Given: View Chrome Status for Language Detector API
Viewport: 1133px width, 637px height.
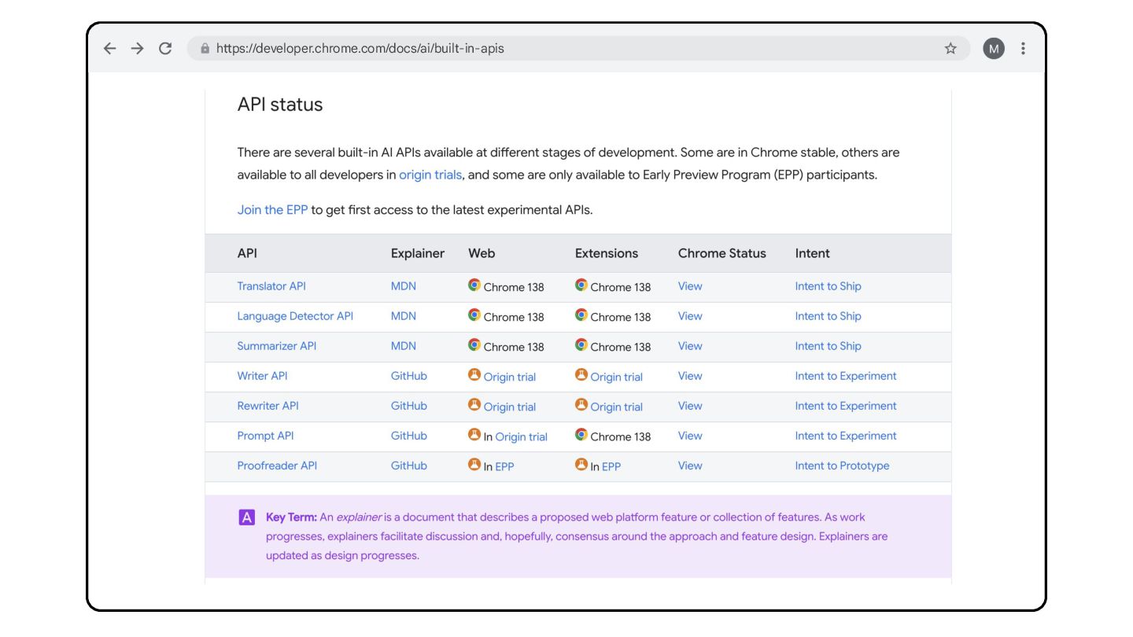Looking at the screenshot, I should (x=690, y=316).
